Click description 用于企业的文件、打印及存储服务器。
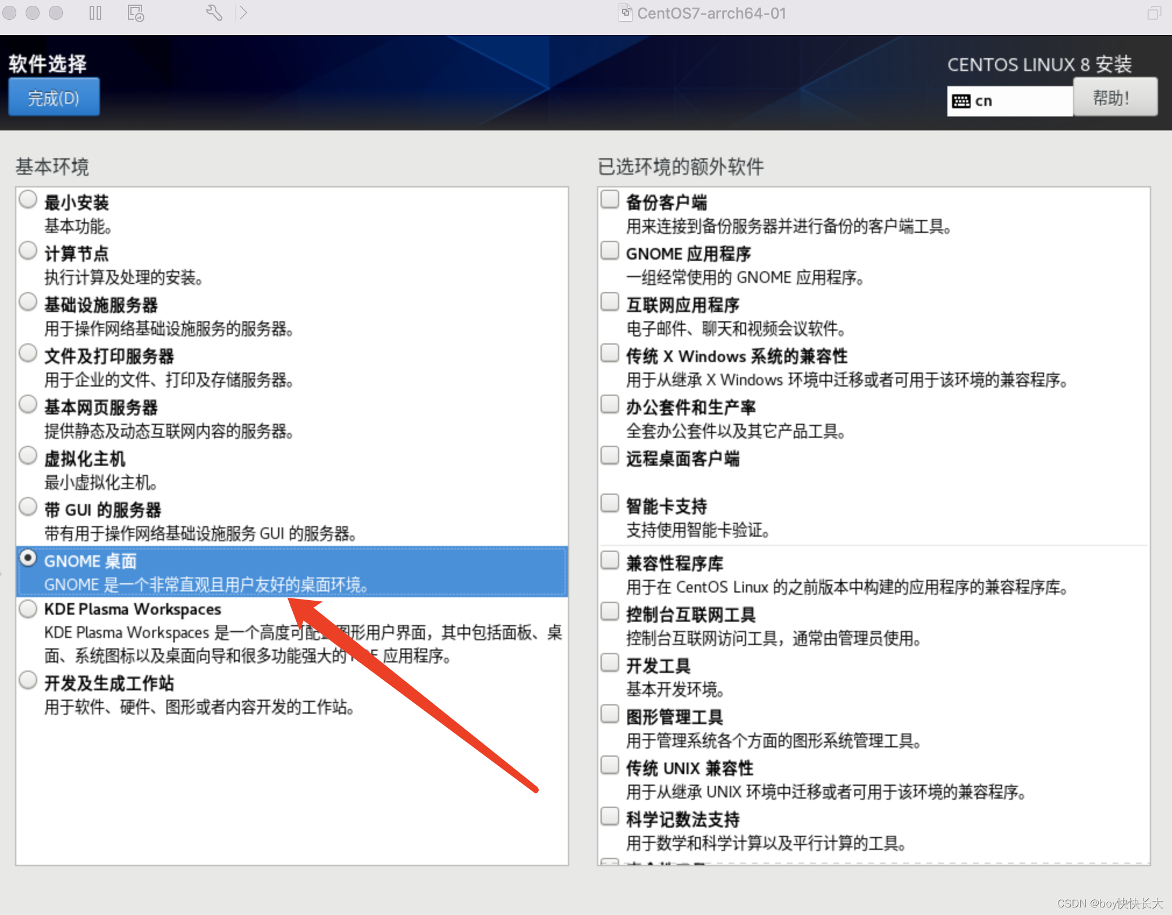This screenshot has width=1172, height=915. 169,380
